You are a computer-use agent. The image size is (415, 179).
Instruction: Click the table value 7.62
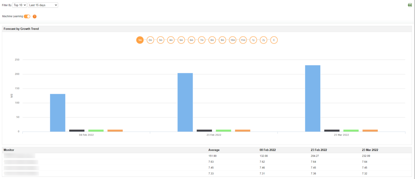point(262,162)
